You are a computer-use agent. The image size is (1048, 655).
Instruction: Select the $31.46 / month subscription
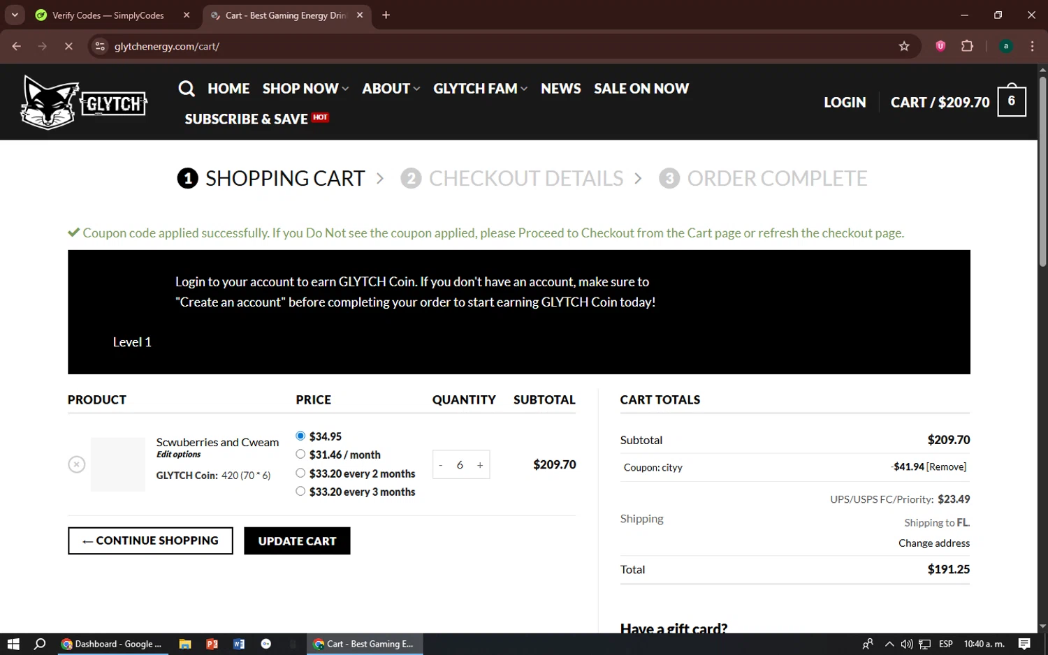(300, 454)
